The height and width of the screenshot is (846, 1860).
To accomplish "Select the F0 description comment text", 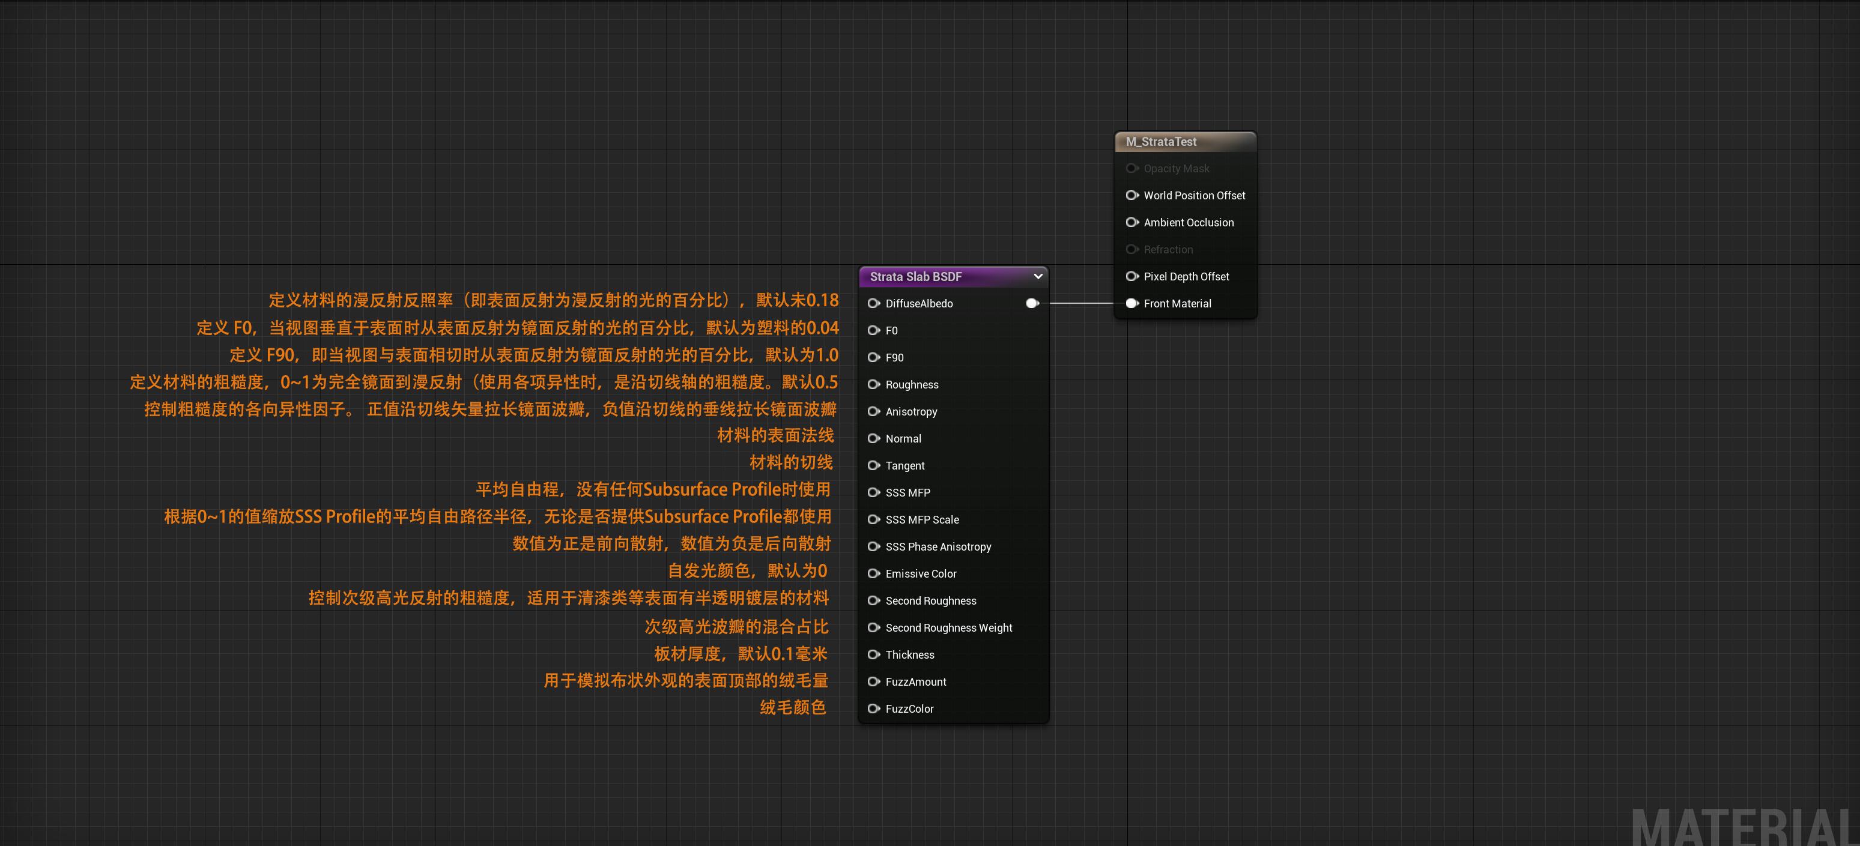I will tap(518, 328).
